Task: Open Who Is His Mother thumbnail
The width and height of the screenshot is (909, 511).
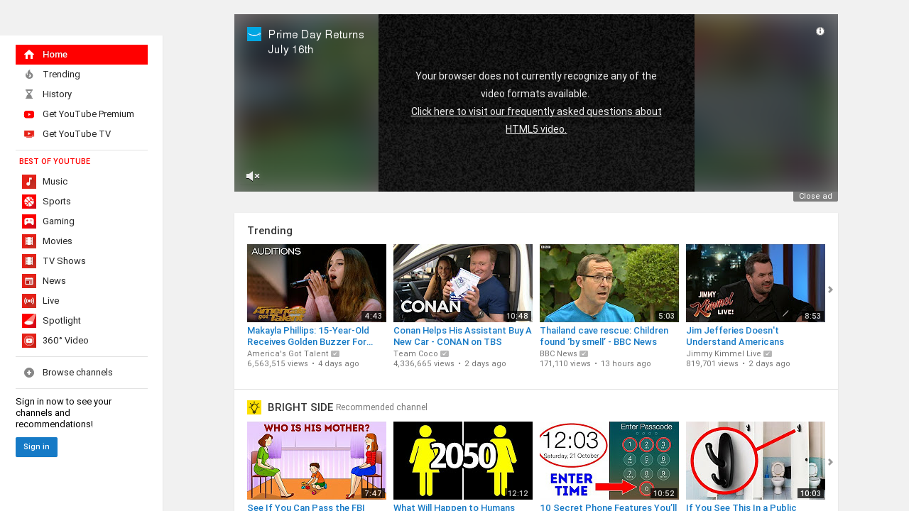Action: [317, 461]
